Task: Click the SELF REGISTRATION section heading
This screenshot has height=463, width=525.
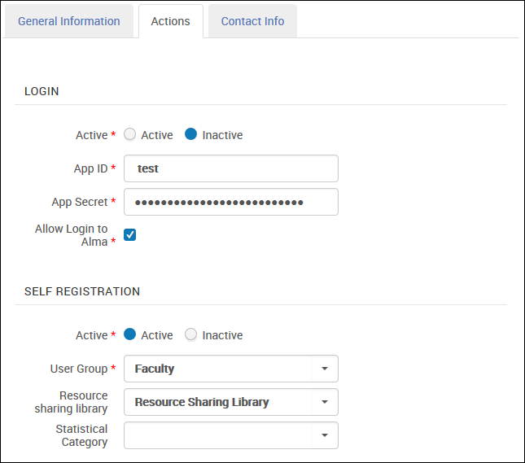Action: click(82, 291)
